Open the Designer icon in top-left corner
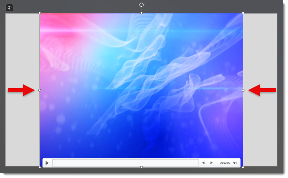 pyautogui.click(x=9, y=8)
